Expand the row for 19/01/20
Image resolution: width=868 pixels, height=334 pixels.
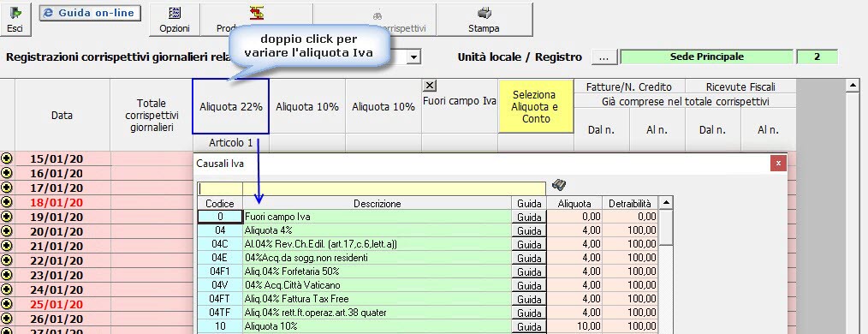tap(7, 217)
